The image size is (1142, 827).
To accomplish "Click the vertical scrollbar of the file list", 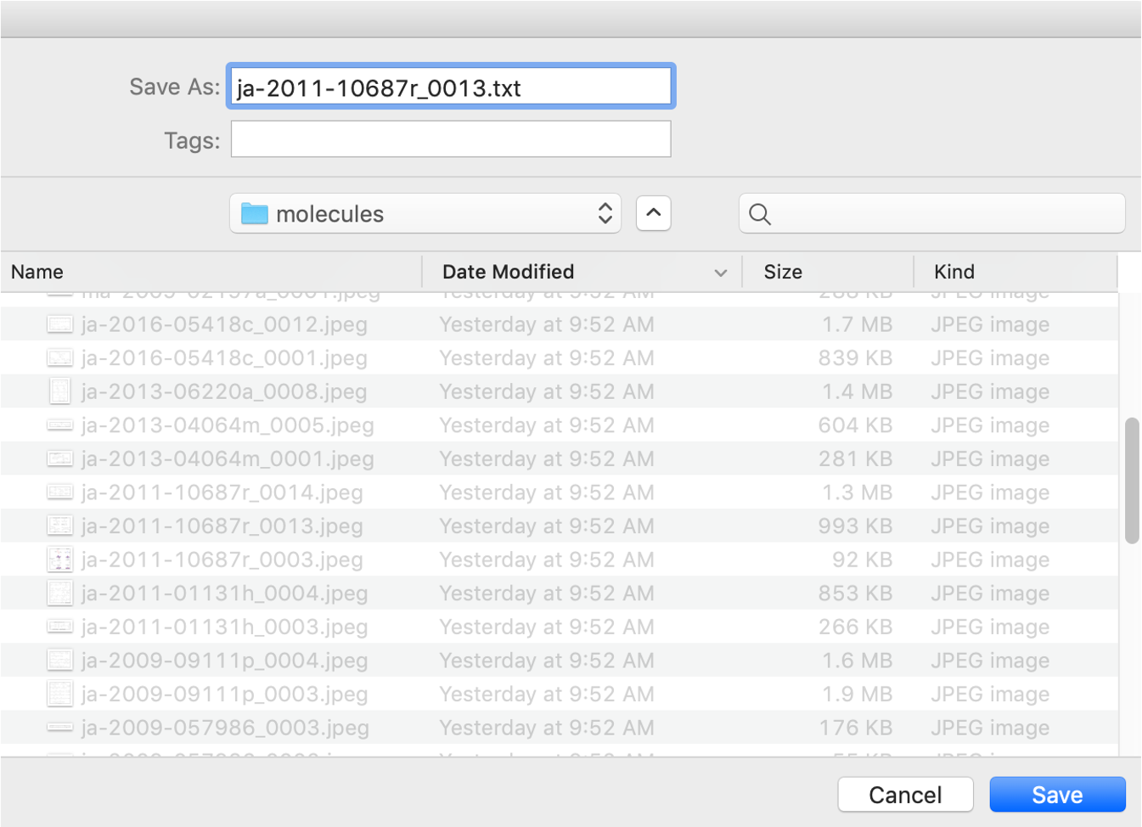I will click(x=1131, y=481).
